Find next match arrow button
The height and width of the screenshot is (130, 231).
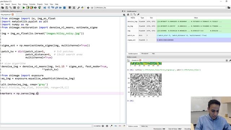(x=107, y=126)
